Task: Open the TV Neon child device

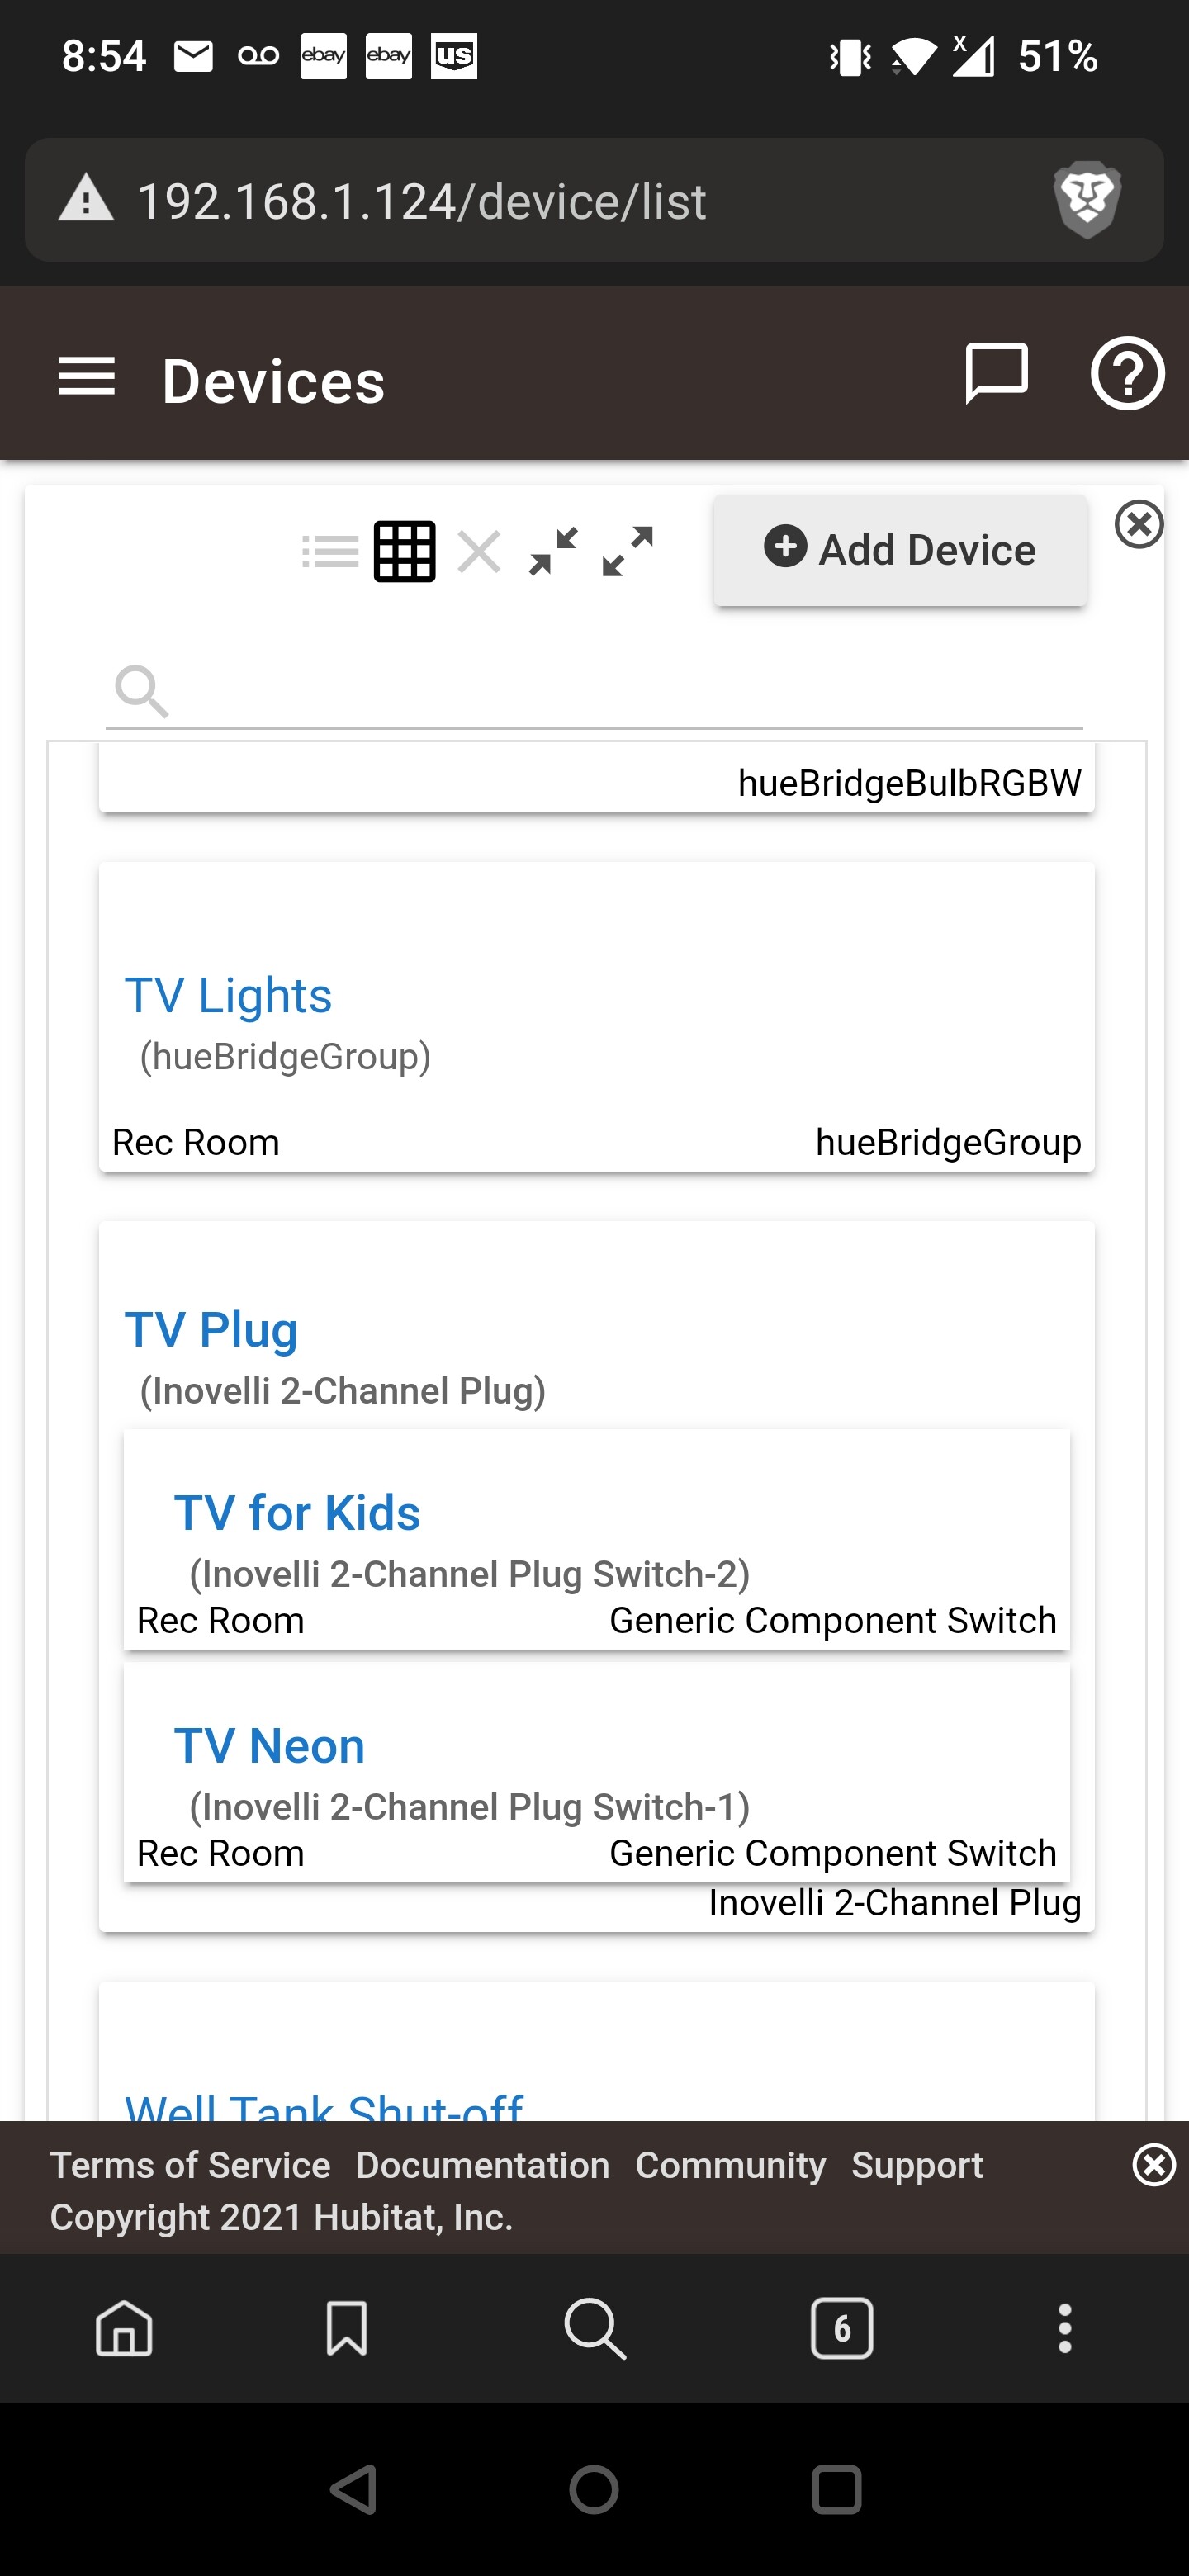Action: click(270, 1745)
